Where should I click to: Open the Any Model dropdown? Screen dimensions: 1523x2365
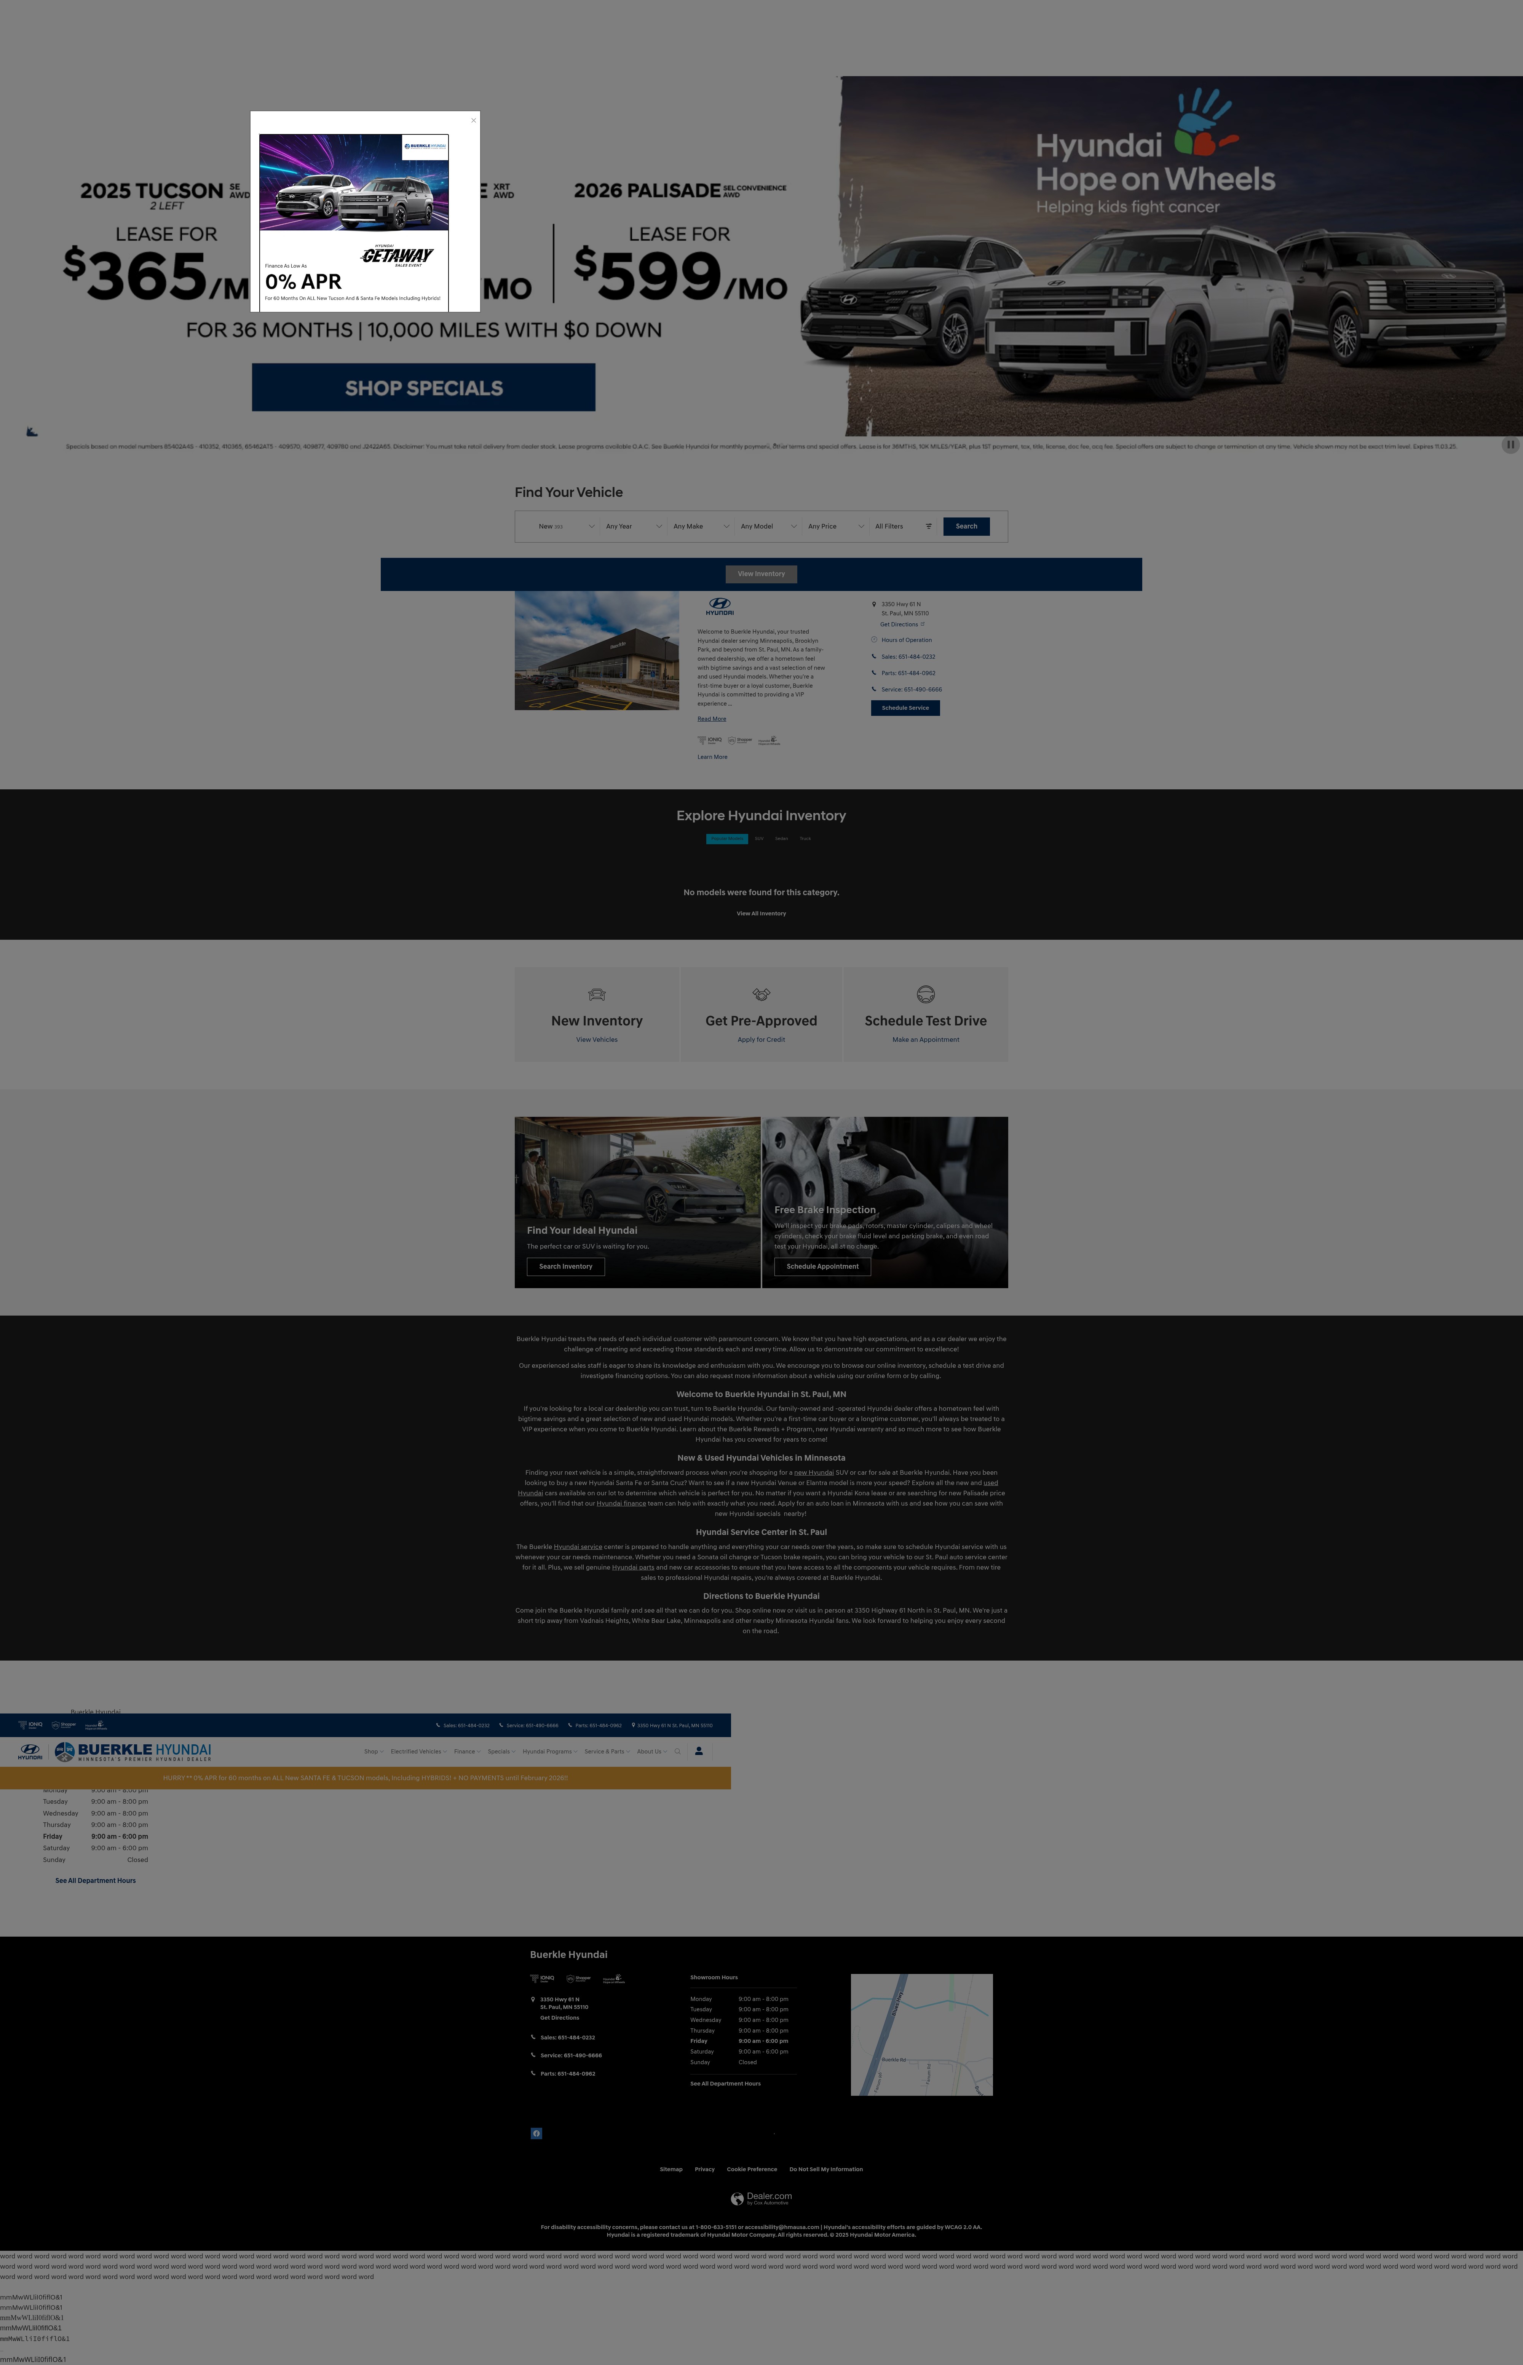(x=768, y=526)
